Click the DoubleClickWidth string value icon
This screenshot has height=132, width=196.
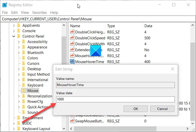coord(72,44)
